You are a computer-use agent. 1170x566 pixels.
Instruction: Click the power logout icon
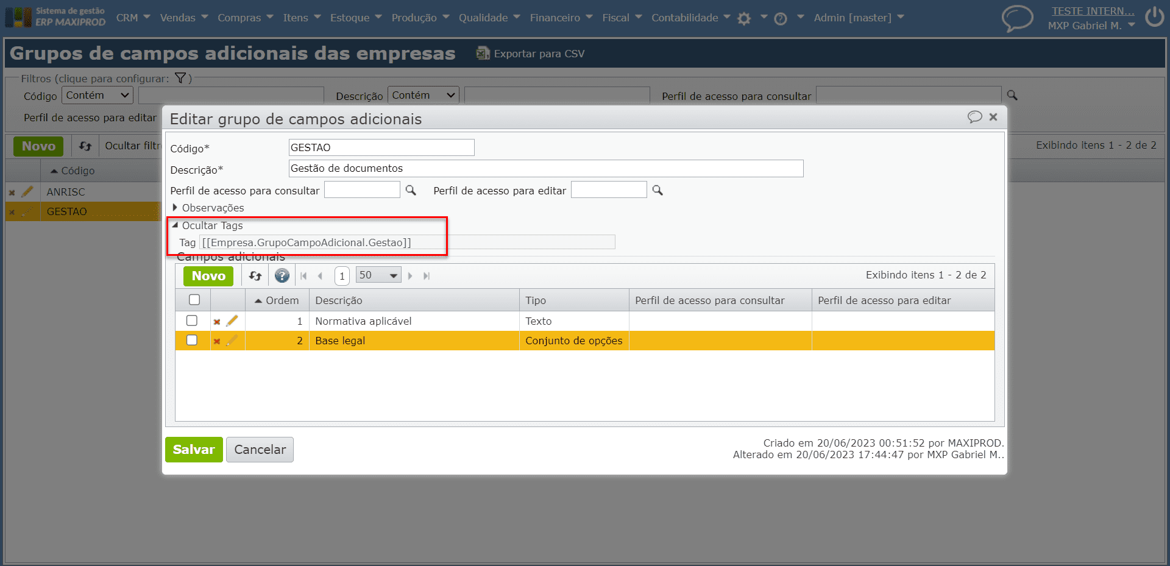1155,17
